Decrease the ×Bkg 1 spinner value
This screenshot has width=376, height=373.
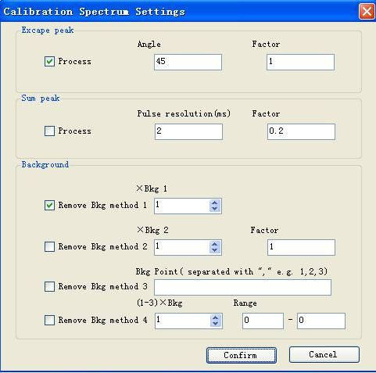click(x=215, y=209)
